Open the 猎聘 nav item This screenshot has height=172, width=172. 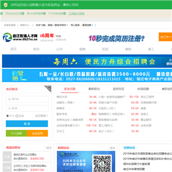coord(82,49)
